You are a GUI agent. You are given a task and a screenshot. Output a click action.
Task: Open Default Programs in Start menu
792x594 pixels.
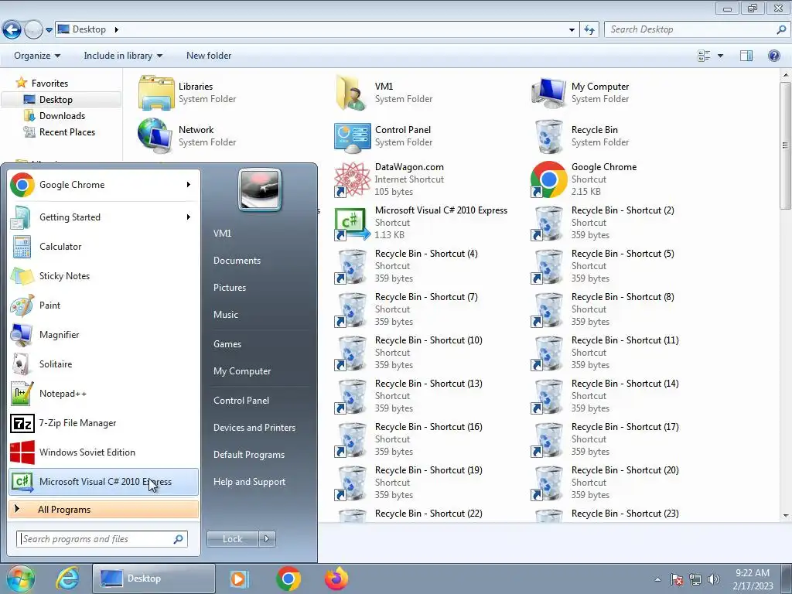(x=249, y=455)
